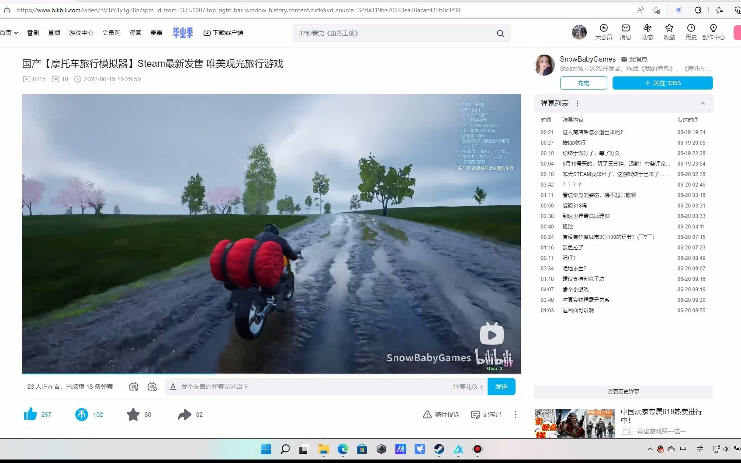Open the 稿件投诉 report option

point(441,415)
